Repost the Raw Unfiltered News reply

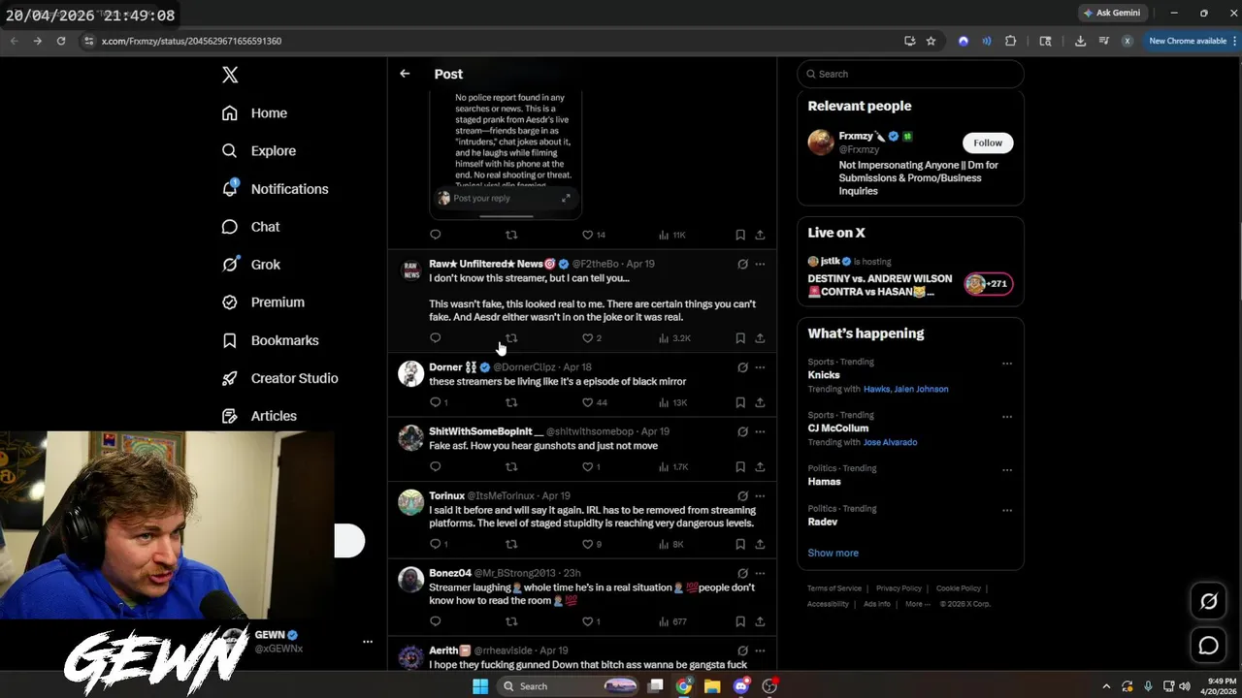[x=511, y=338]
